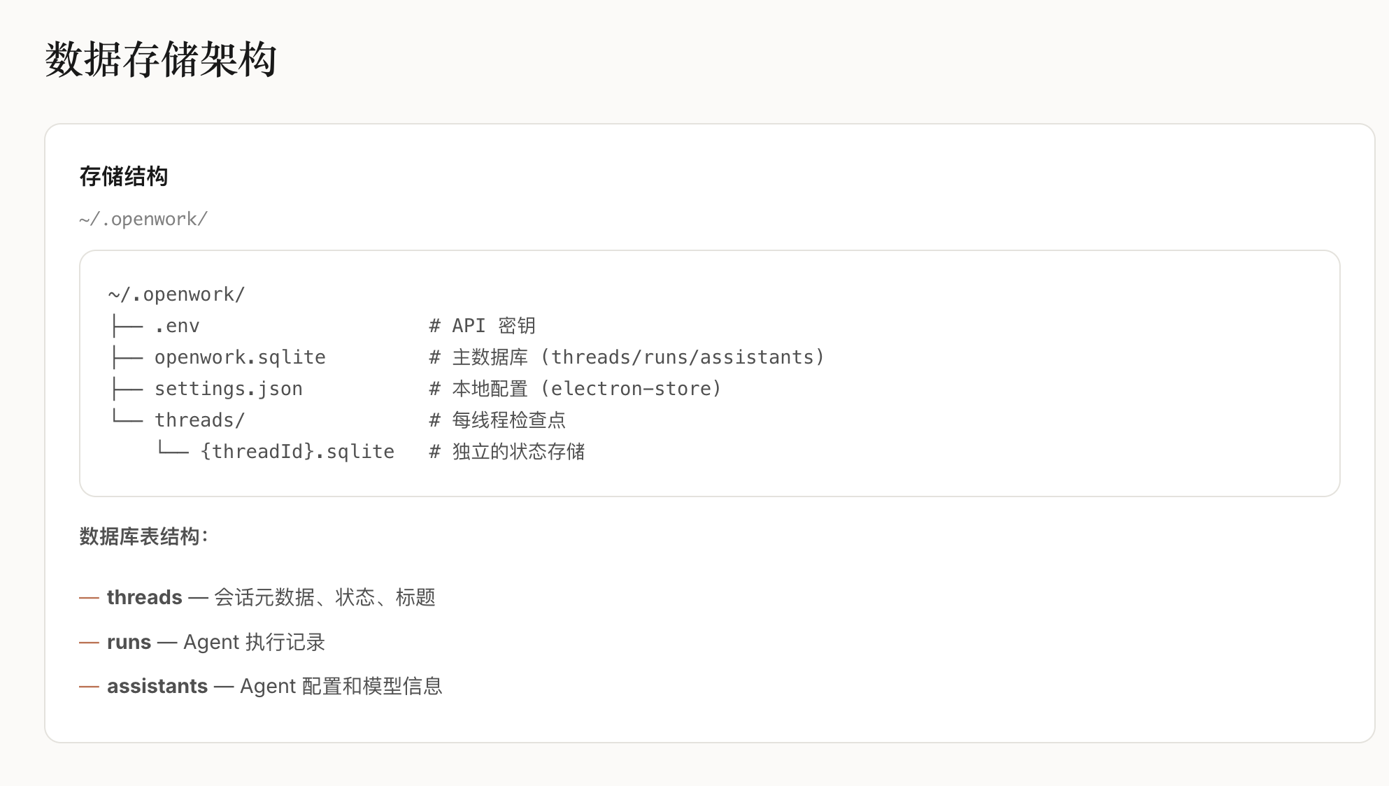Viewport: 1389px width, 786px height.
Task: Click the 独立的状态存储 comment
Action: tap(508, 452)
